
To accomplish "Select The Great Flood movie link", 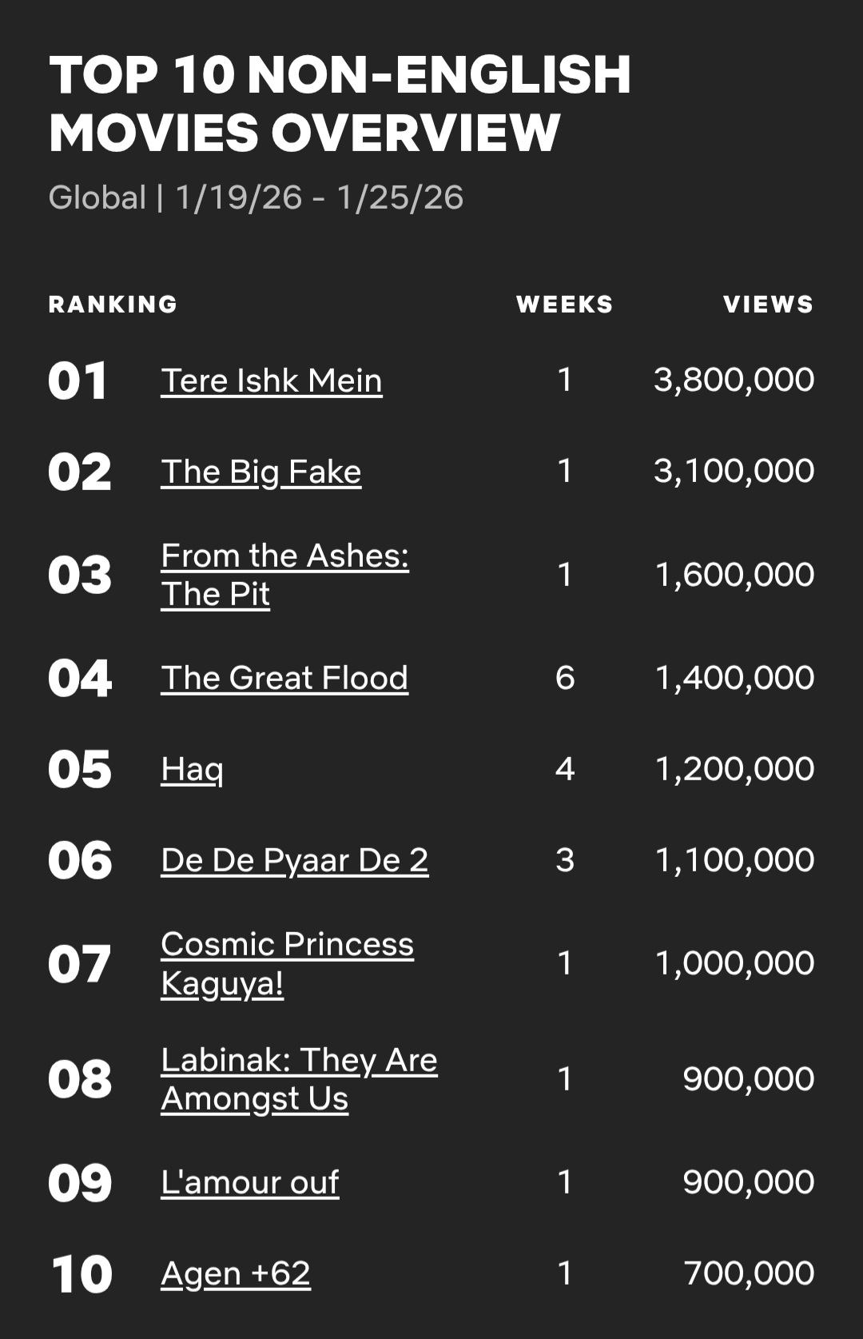I will point(284,678).
